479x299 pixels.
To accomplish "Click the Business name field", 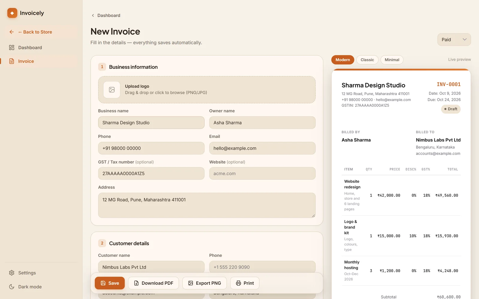I will [x=151, y=123].
